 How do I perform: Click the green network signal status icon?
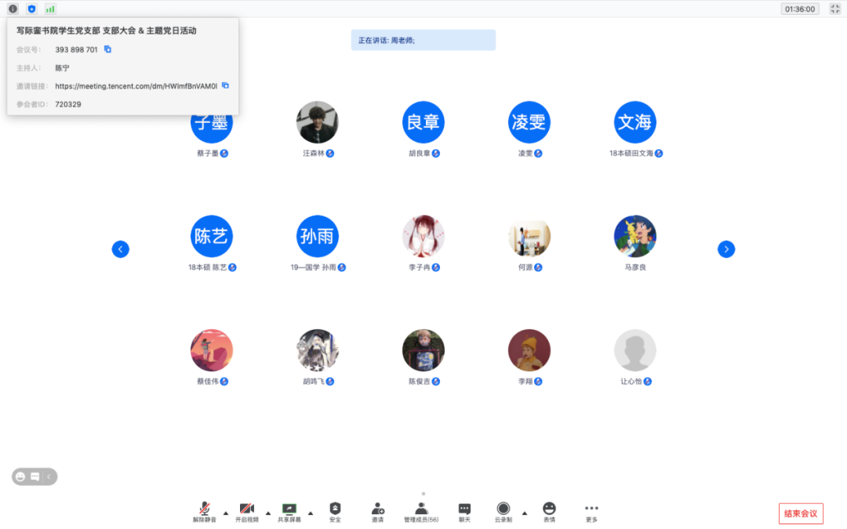tap(50, 9)
